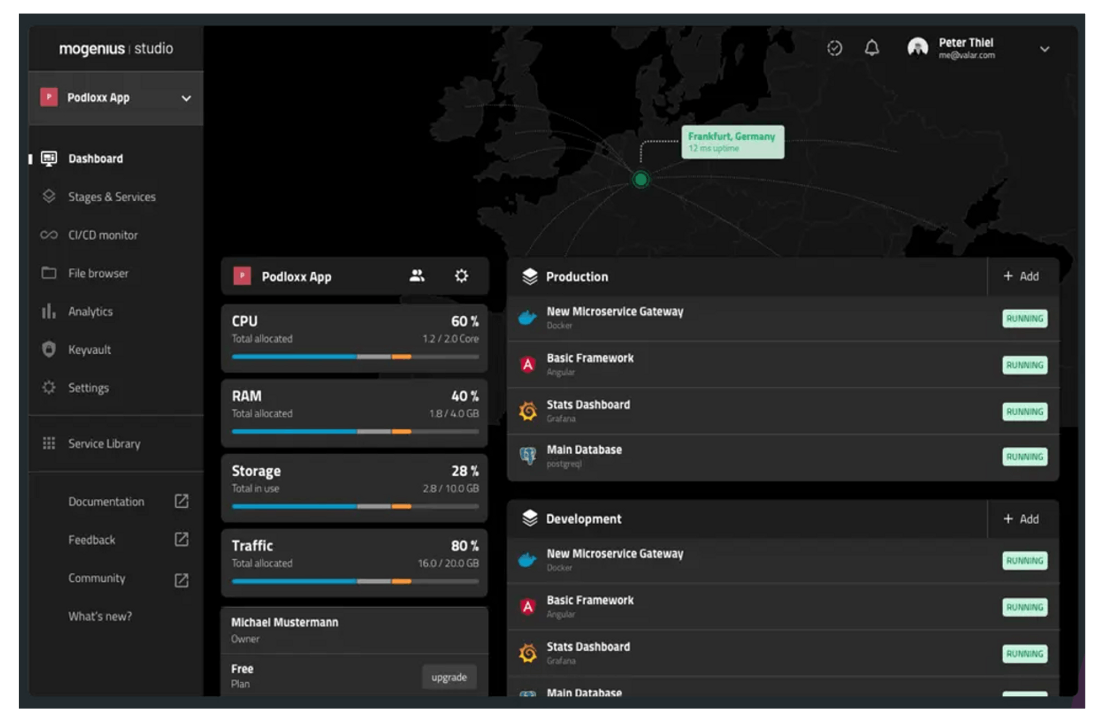Open the What's new? link

pos(100,617)
